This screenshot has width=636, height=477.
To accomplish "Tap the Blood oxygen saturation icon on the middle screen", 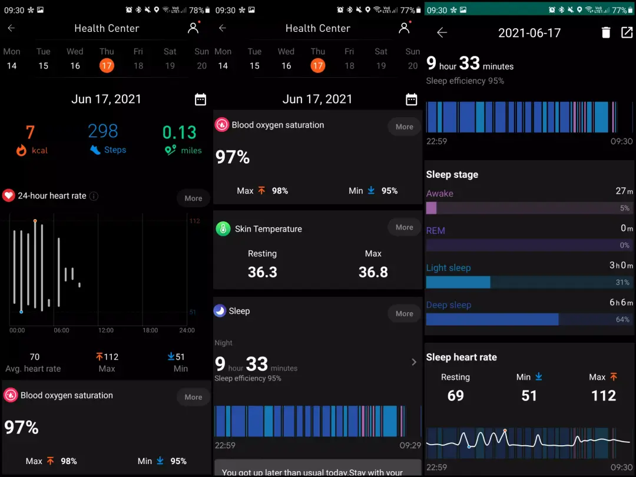I will (222, 125).
